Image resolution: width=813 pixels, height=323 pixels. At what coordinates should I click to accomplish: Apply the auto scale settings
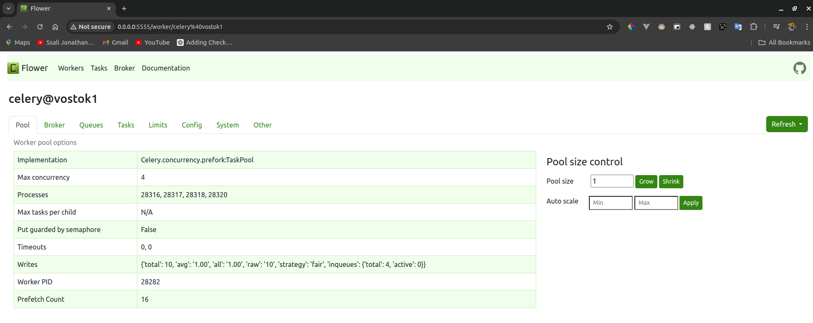pyautogui.click(x=691, y=203)
